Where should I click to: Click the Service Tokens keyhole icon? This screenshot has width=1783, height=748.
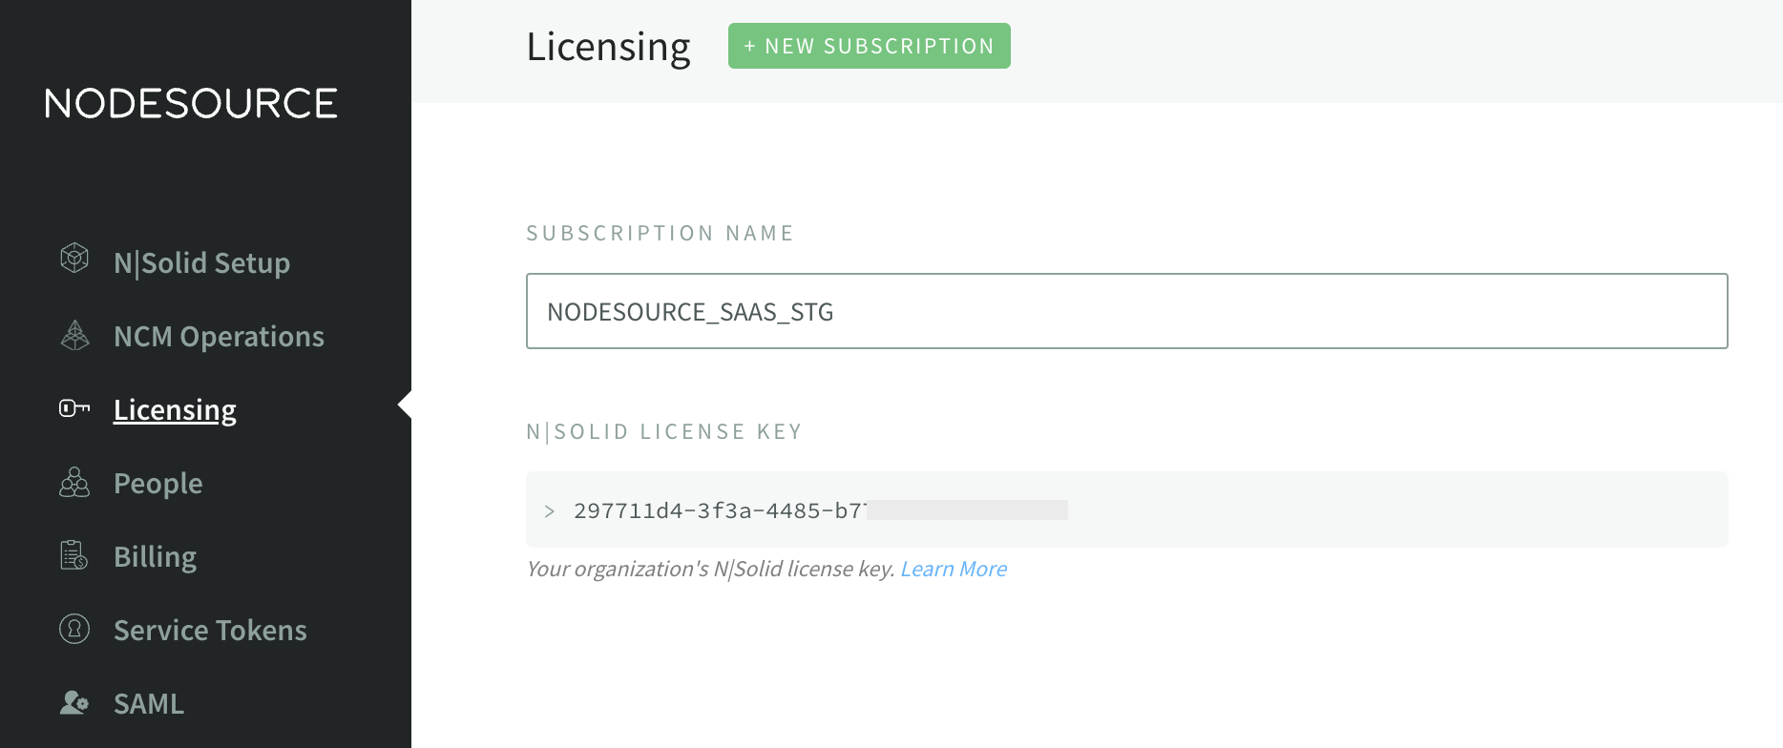[x=74, y=629]
